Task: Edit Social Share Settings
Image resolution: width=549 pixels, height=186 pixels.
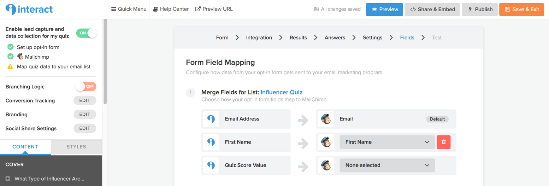Action: (85, 128)
